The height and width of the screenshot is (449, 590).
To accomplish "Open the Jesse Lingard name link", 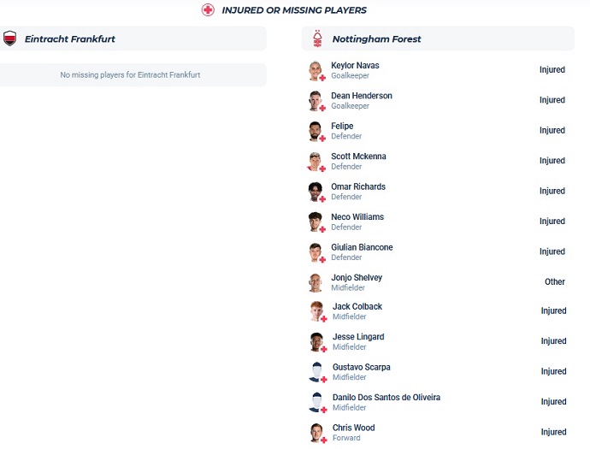I will tap(358, 337).
